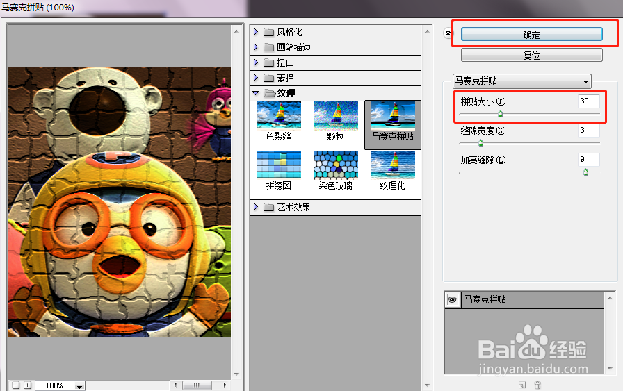The width and height of the screenshot is (623, 391).
Task: Open the zoom percentage dropdown arrow
Action: pyautogui.click(x=79, y=386)
